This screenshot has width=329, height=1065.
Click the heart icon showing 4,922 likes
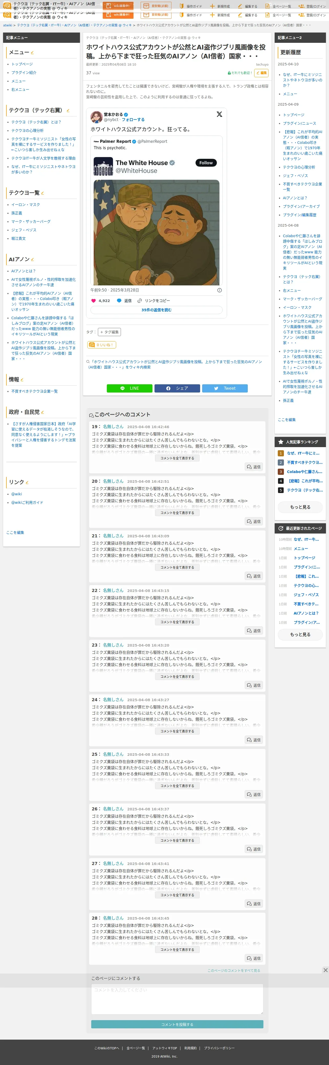(94, 300)
